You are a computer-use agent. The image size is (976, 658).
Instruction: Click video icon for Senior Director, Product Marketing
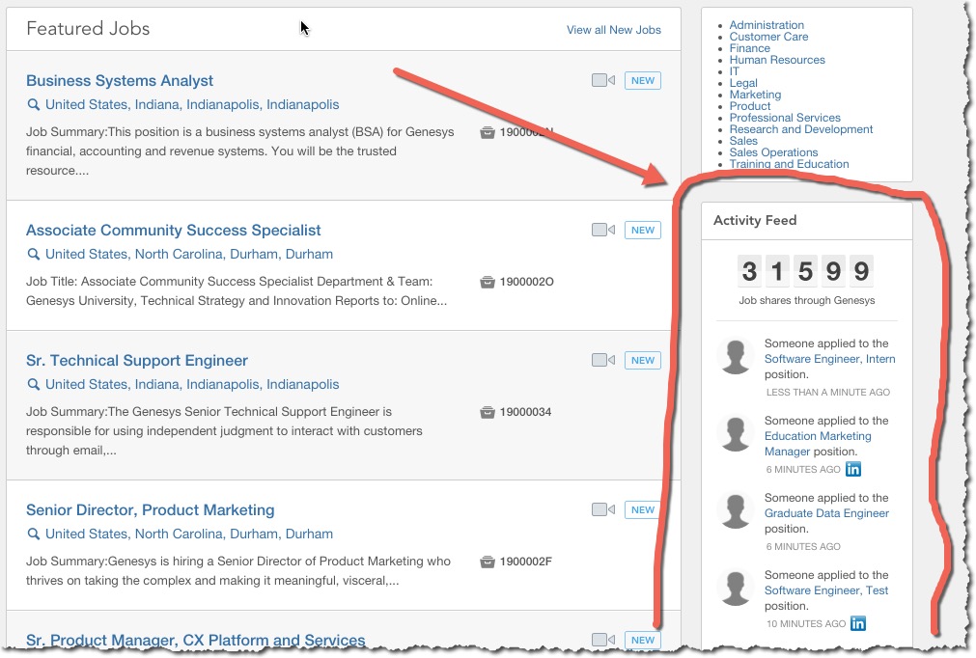click(x=602, y=510)
